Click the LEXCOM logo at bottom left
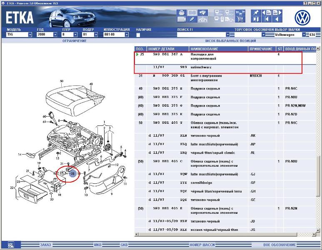Screen dimensions: 322x250 point(11,245)
